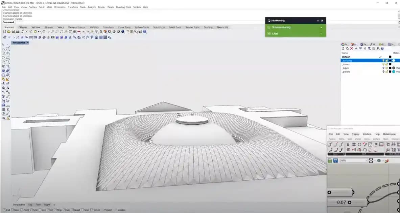Click the New file icon in Standard toolbar
The image size is (400, 213).
pos(4,32)
